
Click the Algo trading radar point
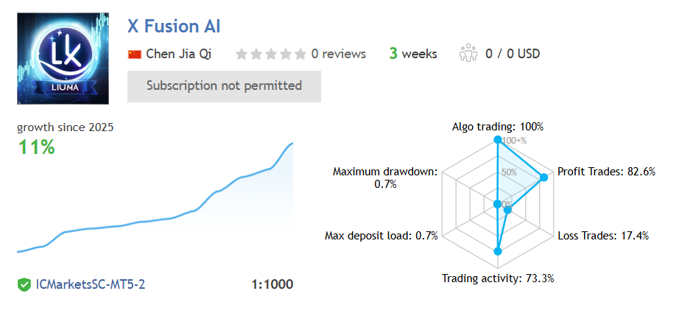(x=498, y=140)
